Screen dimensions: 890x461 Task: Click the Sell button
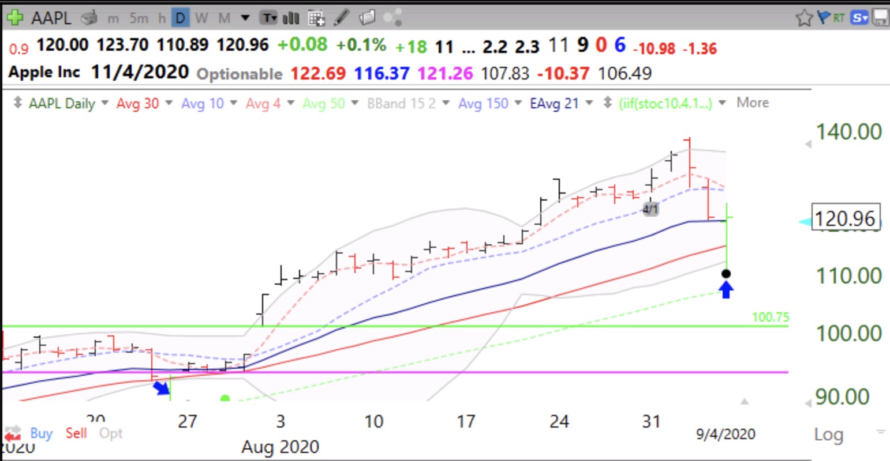pyautogui.click(x=76, y=433)
